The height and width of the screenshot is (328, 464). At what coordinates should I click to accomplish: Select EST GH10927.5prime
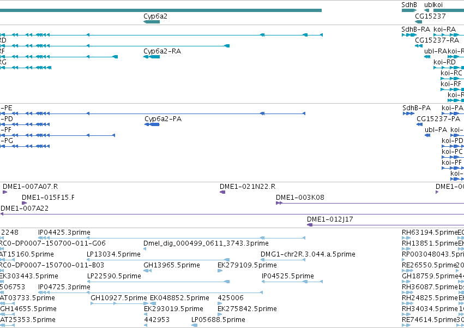[x=119, y=298]
